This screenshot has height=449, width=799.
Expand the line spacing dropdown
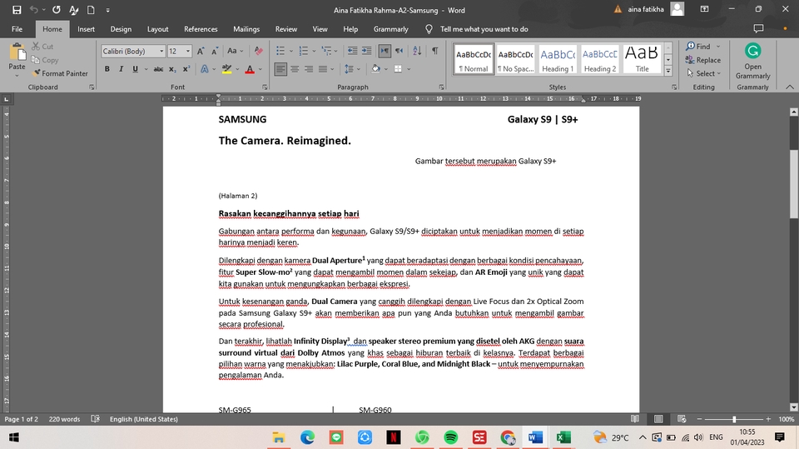coord(358,69)
